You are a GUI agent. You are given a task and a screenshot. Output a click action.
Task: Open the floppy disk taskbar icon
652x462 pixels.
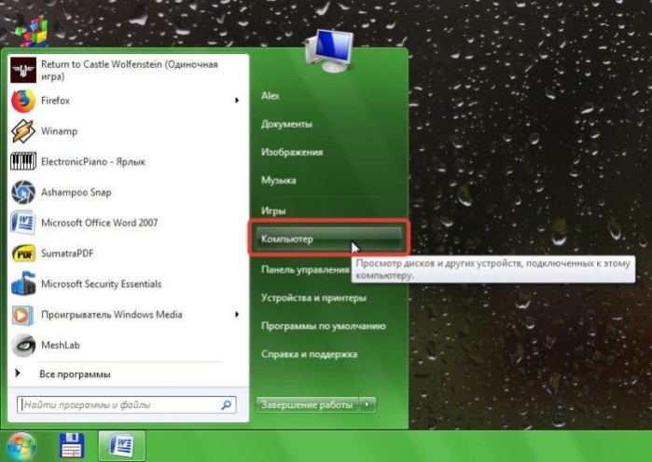72,446
